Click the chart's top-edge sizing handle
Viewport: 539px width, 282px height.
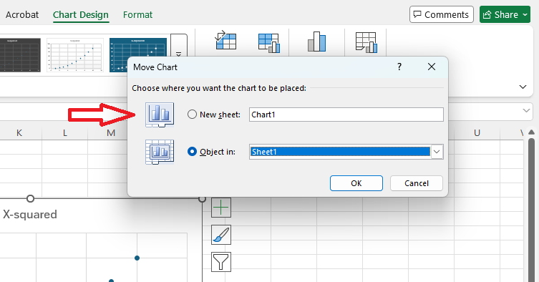click(x=30, y=198)
